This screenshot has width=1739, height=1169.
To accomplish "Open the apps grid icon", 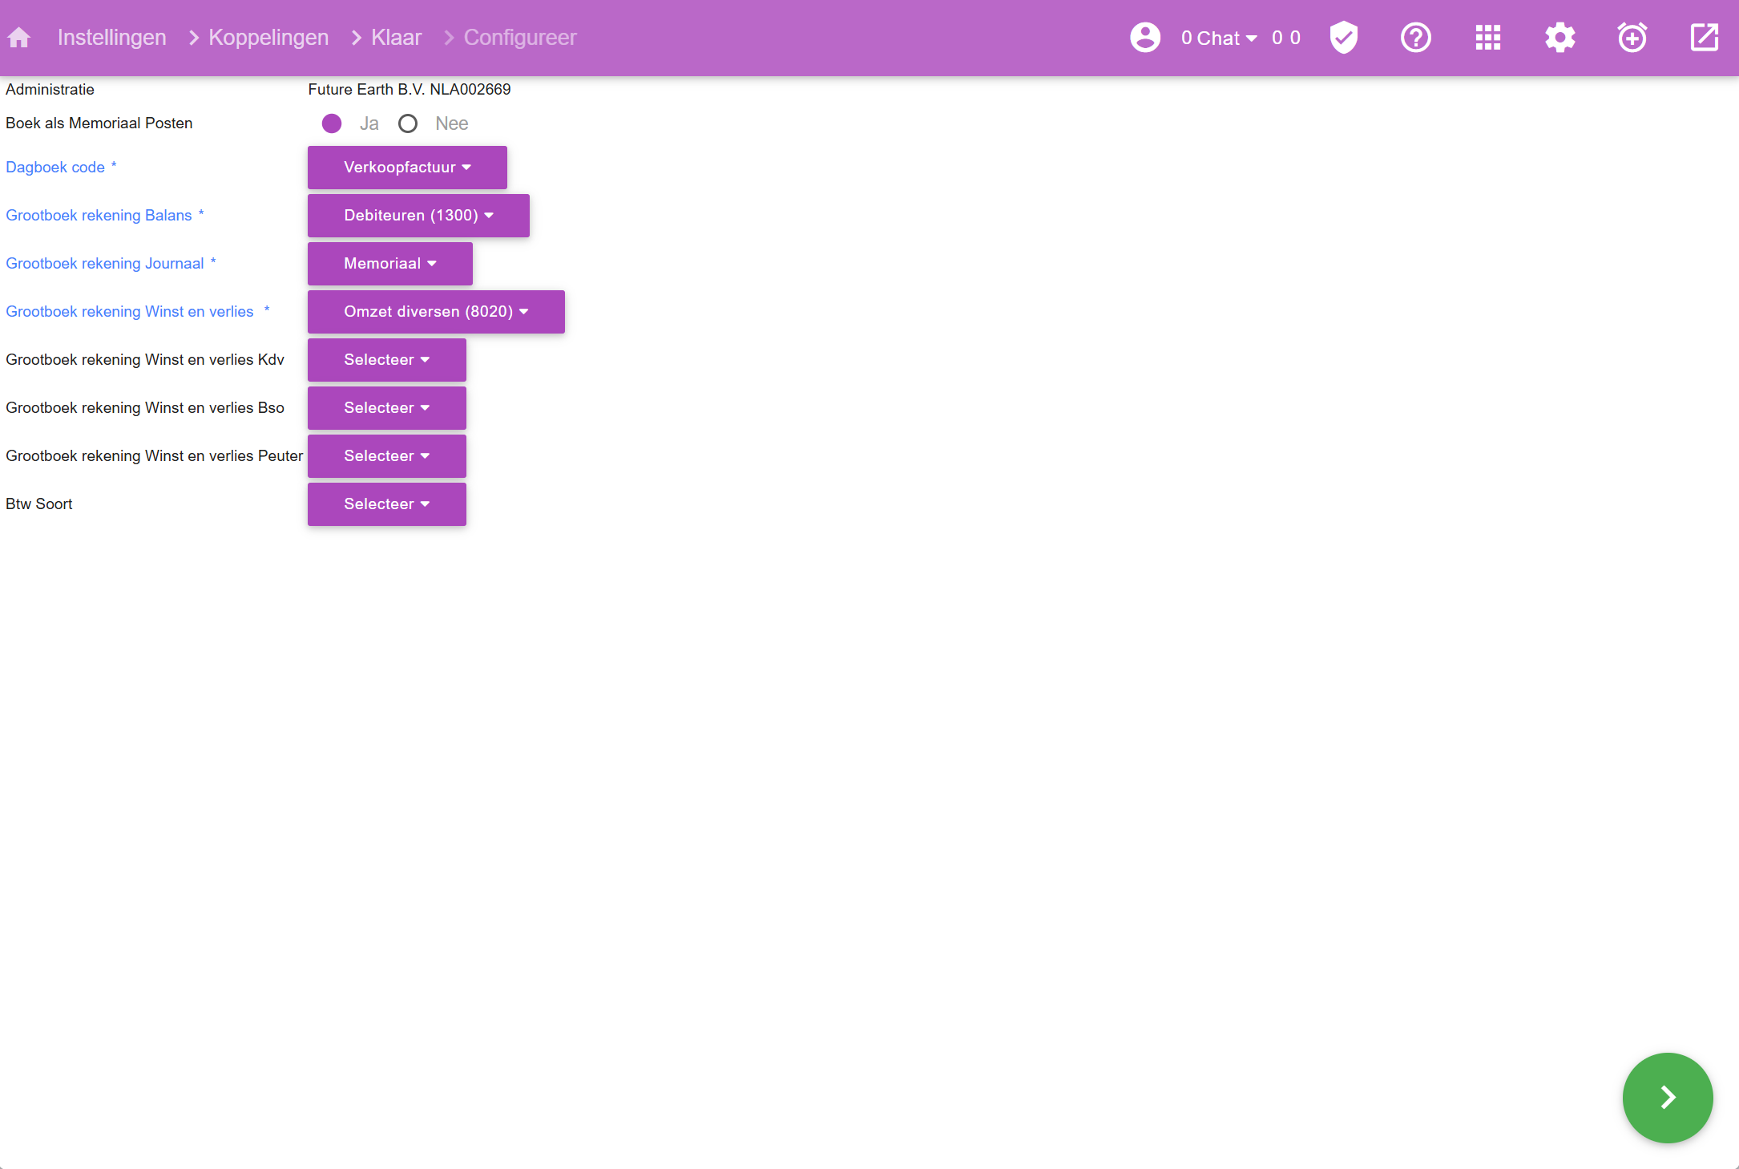I will pos(1488,38).
